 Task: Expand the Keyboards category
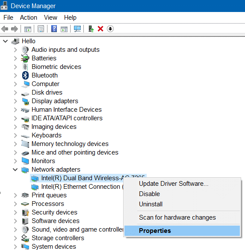click(15, 135)
